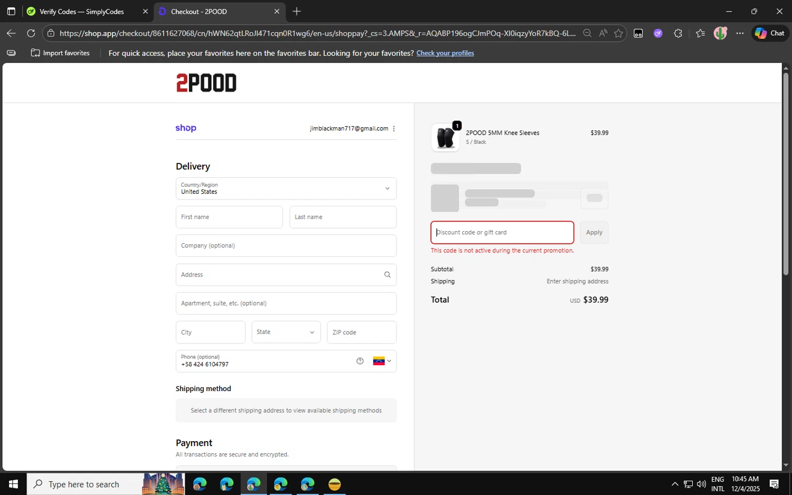Open the network status tray icon
The height and width of the screenshot is (495, 792).
[x=688, y=484]
